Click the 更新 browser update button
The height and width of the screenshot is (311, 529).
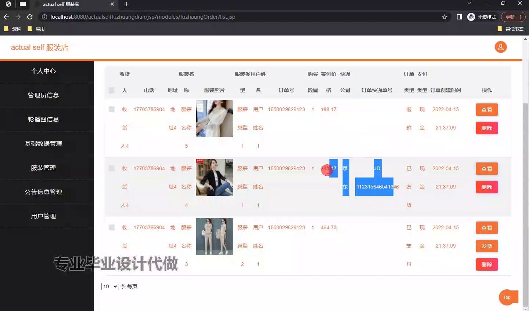click(x=513, y=17)
